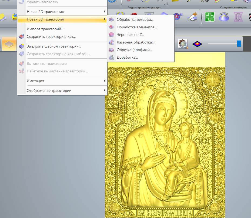Viewport: 251px width, 218px height.
Task: Open the Имитация submenu
Action: coord(62,81)
